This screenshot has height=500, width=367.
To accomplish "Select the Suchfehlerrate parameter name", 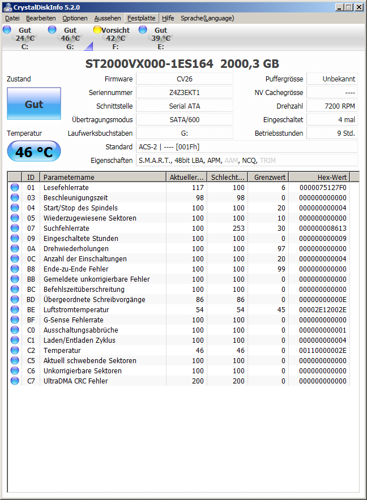I will (66, 229).
